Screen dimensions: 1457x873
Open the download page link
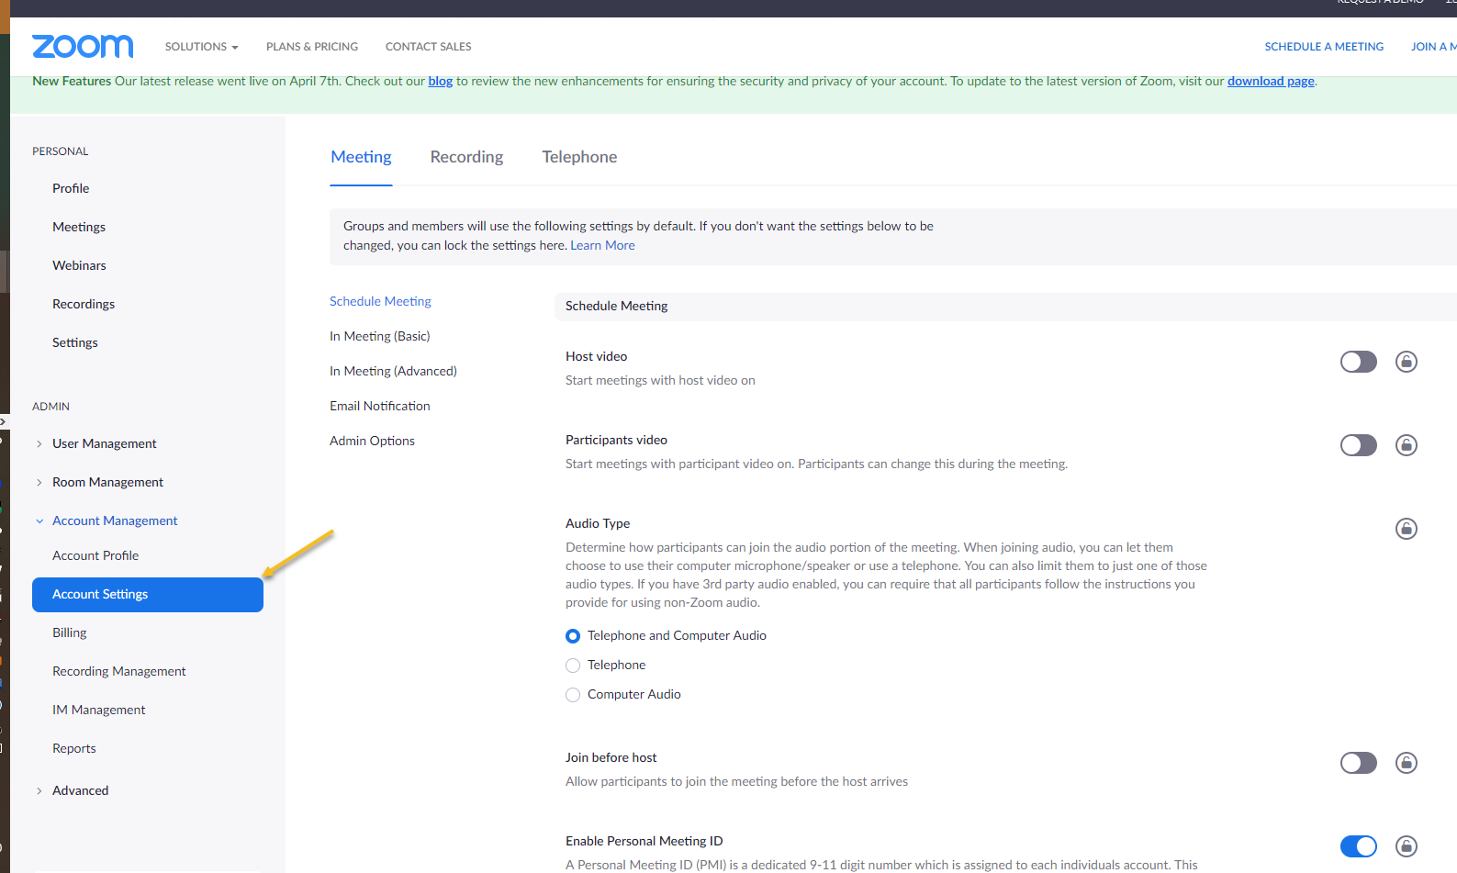(1271, 81)
